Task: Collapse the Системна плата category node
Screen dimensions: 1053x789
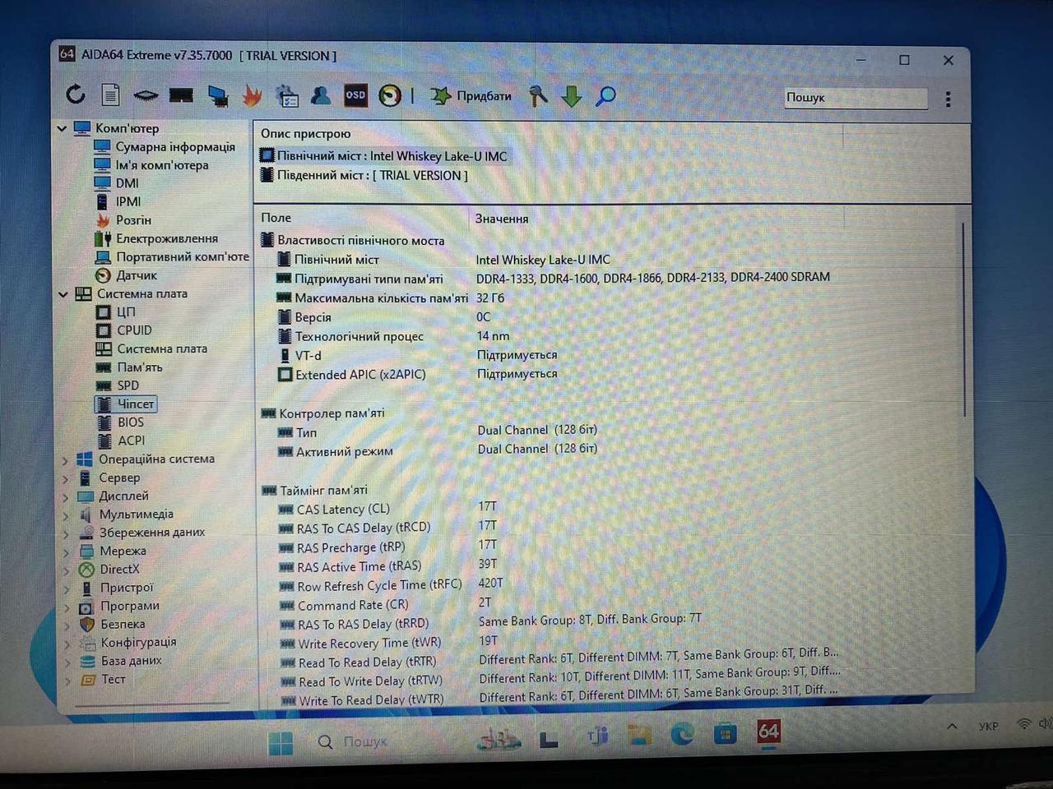Action: (63, 293)
